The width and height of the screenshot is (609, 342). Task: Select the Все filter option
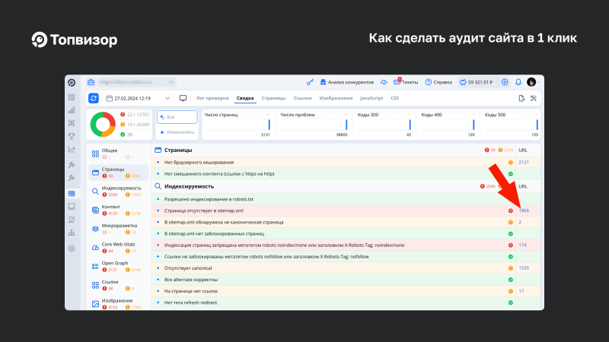[x=177, y=117]
